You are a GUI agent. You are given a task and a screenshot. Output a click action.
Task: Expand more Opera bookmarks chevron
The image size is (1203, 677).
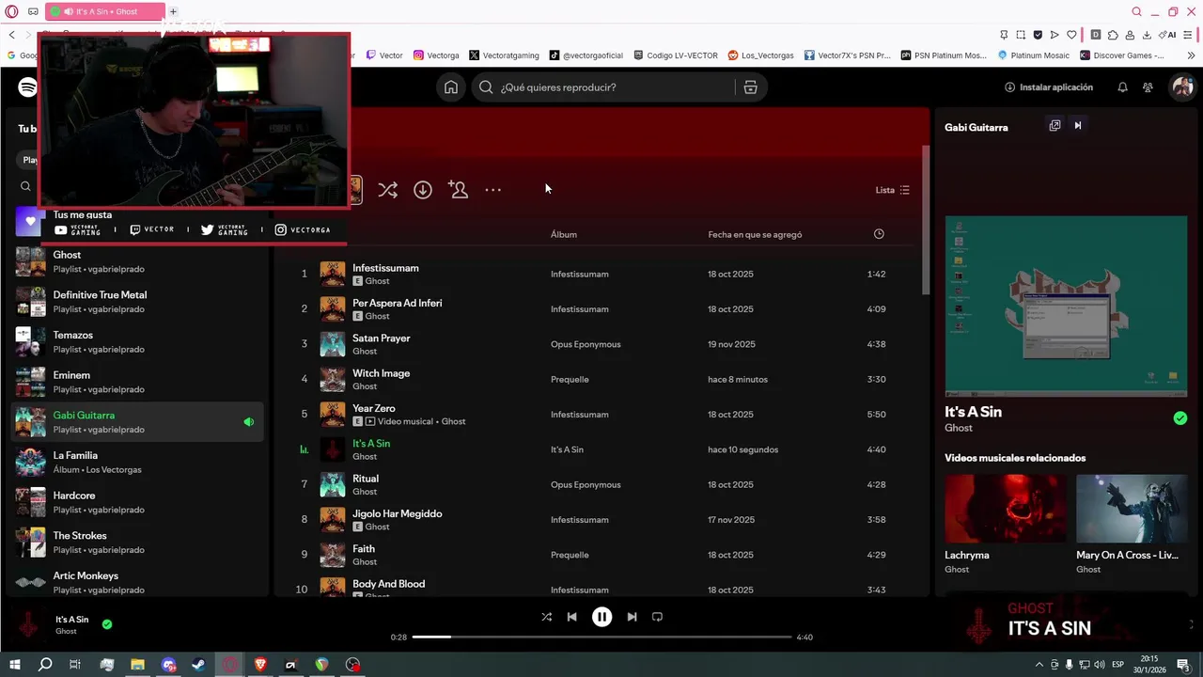click(1191, 55)
